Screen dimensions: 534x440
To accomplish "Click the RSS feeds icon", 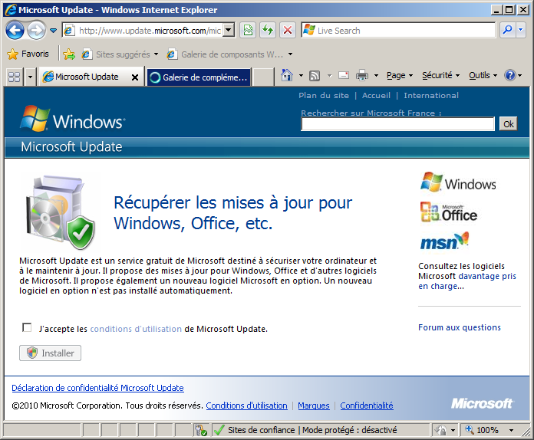I will 315,76.
